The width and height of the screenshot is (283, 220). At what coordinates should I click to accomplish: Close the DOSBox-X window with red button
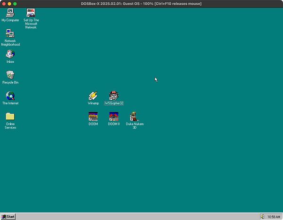4,4
